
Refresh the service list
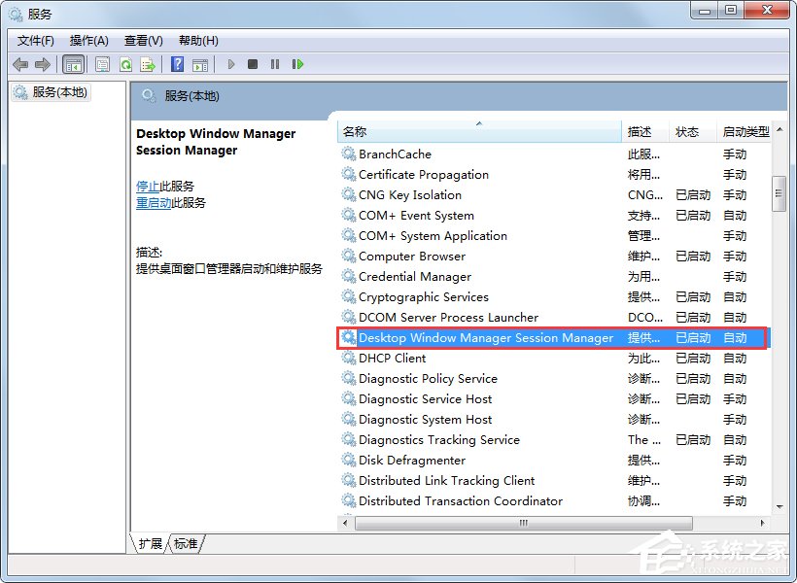(127, 64)
